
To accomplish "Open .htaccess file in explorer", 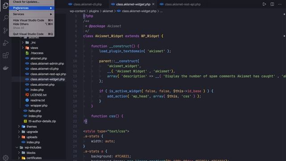I will (x=37, y=53).
